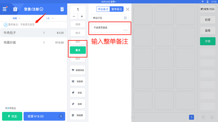The width and height of the screenshot is (218, 122).
Task: Open the order list clipboard icon
Action: click(15, 9)
